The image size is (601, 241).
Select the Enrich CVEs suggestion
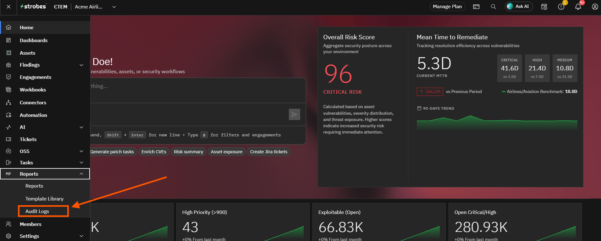(154, 152)
